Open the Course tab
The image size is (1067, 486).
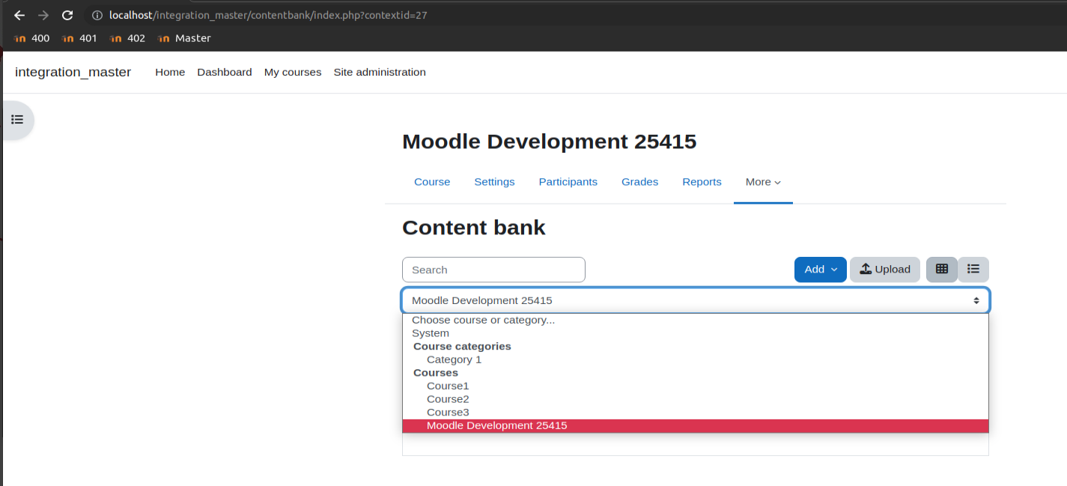click(432, 182)
